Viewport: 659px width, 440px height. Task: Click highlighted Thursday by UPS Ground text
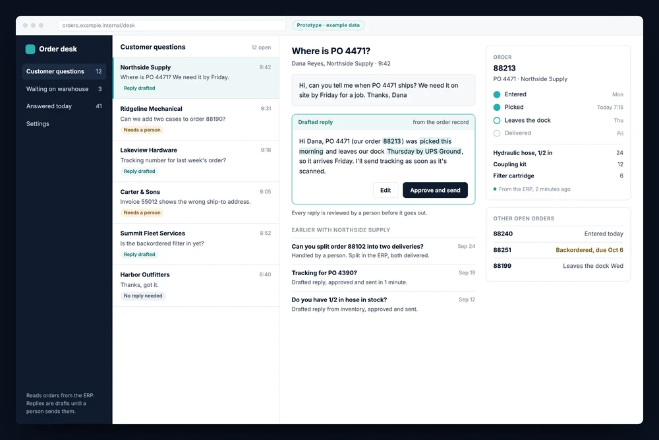click(424, 152)
